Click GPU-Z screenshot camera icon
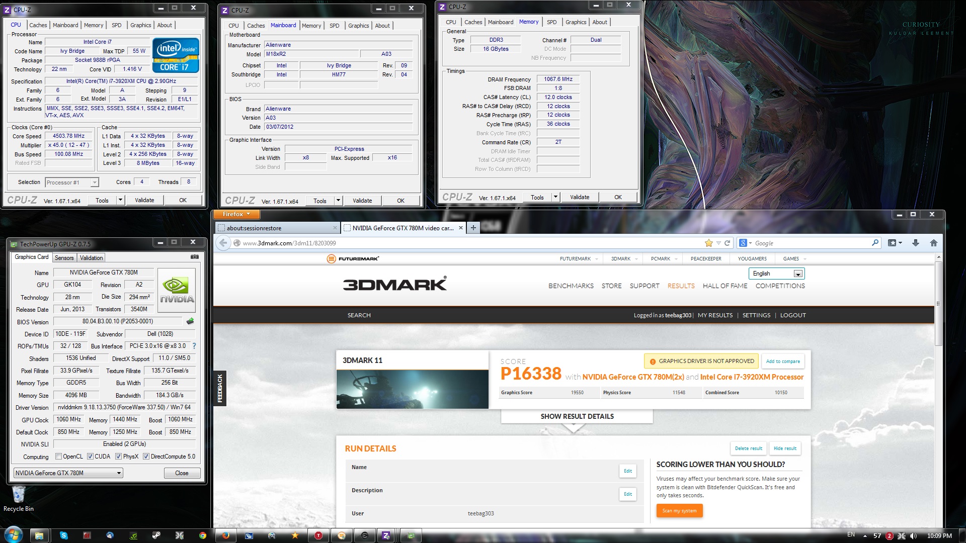The height and width of the screenshot is (543, 966). pyautogui.click(x=194, y=257)
